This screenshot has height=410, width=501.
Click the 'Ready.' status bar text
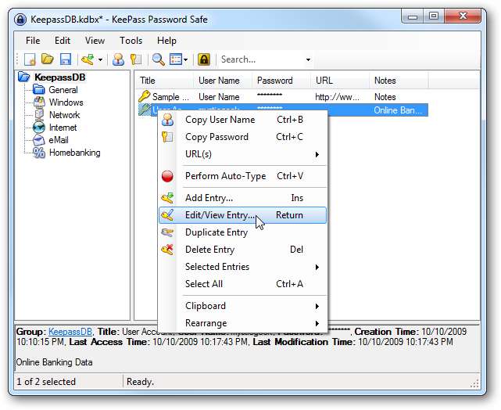[140, 382]
